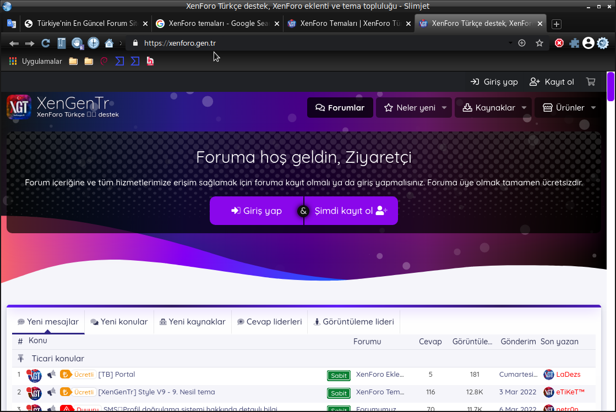Open the Neler yeni navigation item
Screen dimensions: 616x412
(x=410, y=107)
